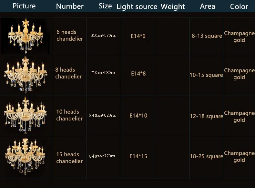Select the '6 heads chandelier' text

pyautogui.click(x=70, y=35)
